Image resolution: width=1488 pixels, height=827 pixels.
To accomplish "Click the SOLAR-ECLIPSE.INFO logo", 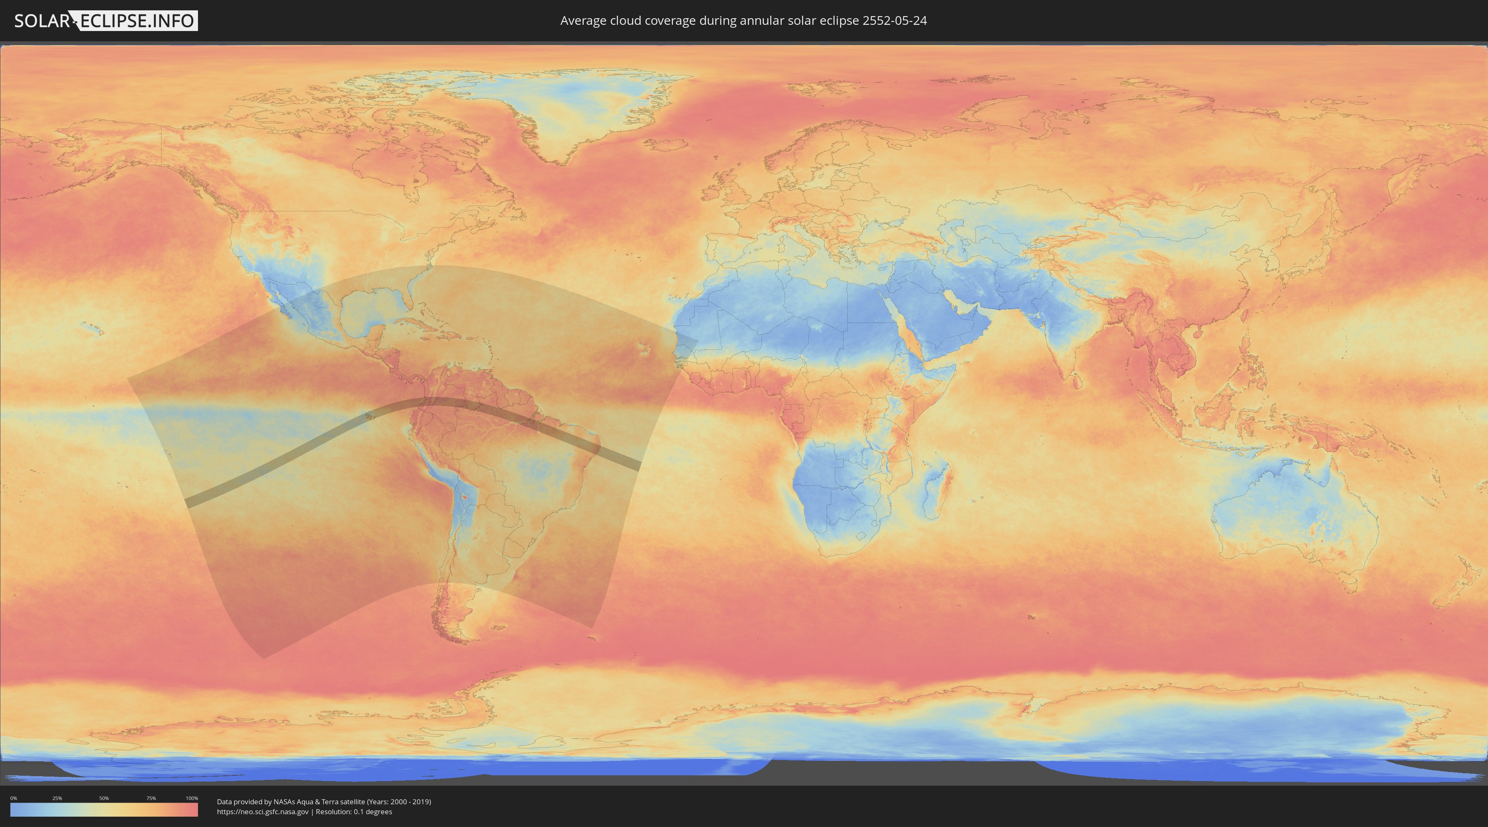I will tap(106, 21).
